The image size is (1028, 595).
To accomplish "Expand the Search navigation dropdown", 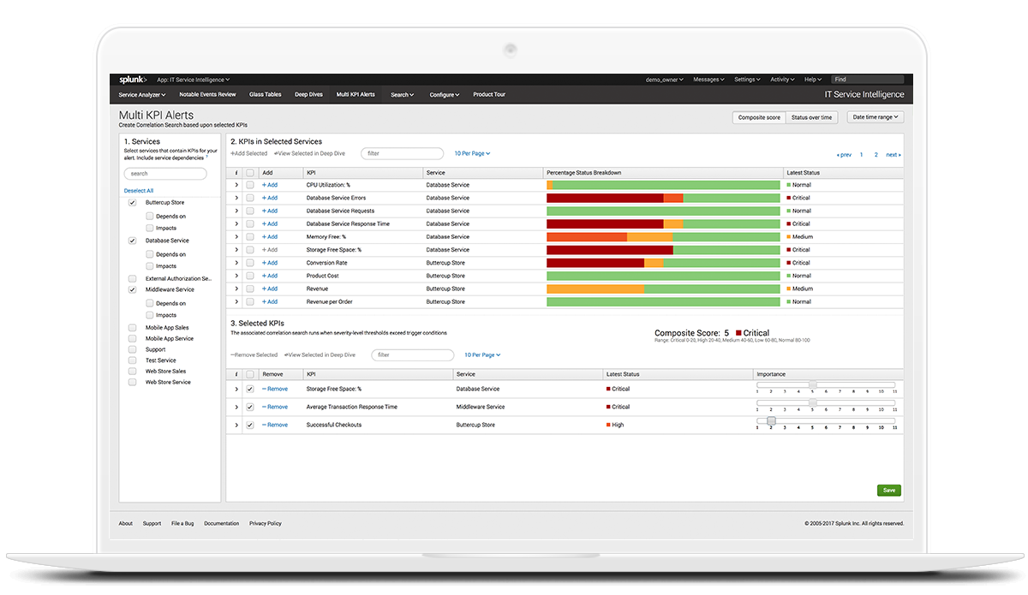I will coord(403,95).
